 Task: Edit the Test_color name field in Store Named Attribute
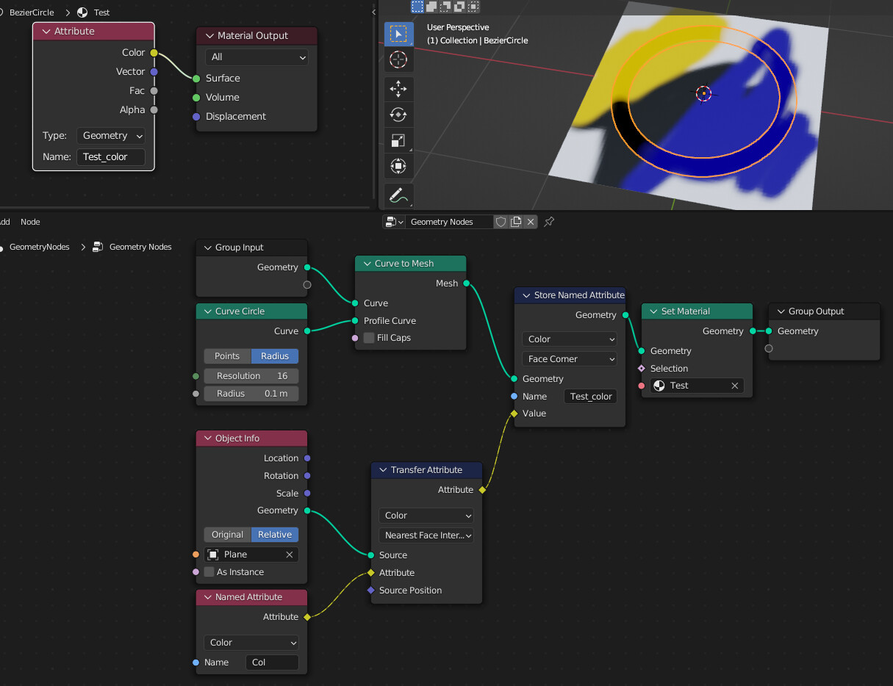point(590,396)
